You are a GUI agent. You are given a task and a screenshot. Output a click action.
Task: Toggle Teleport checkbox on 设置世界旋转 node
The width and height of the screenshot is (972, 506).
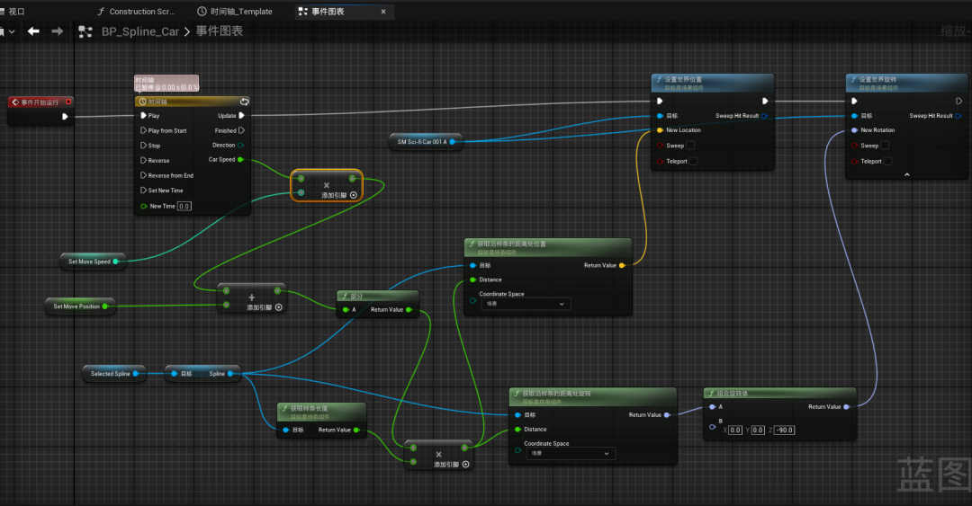pyautogui.click(x=887, y=161)
